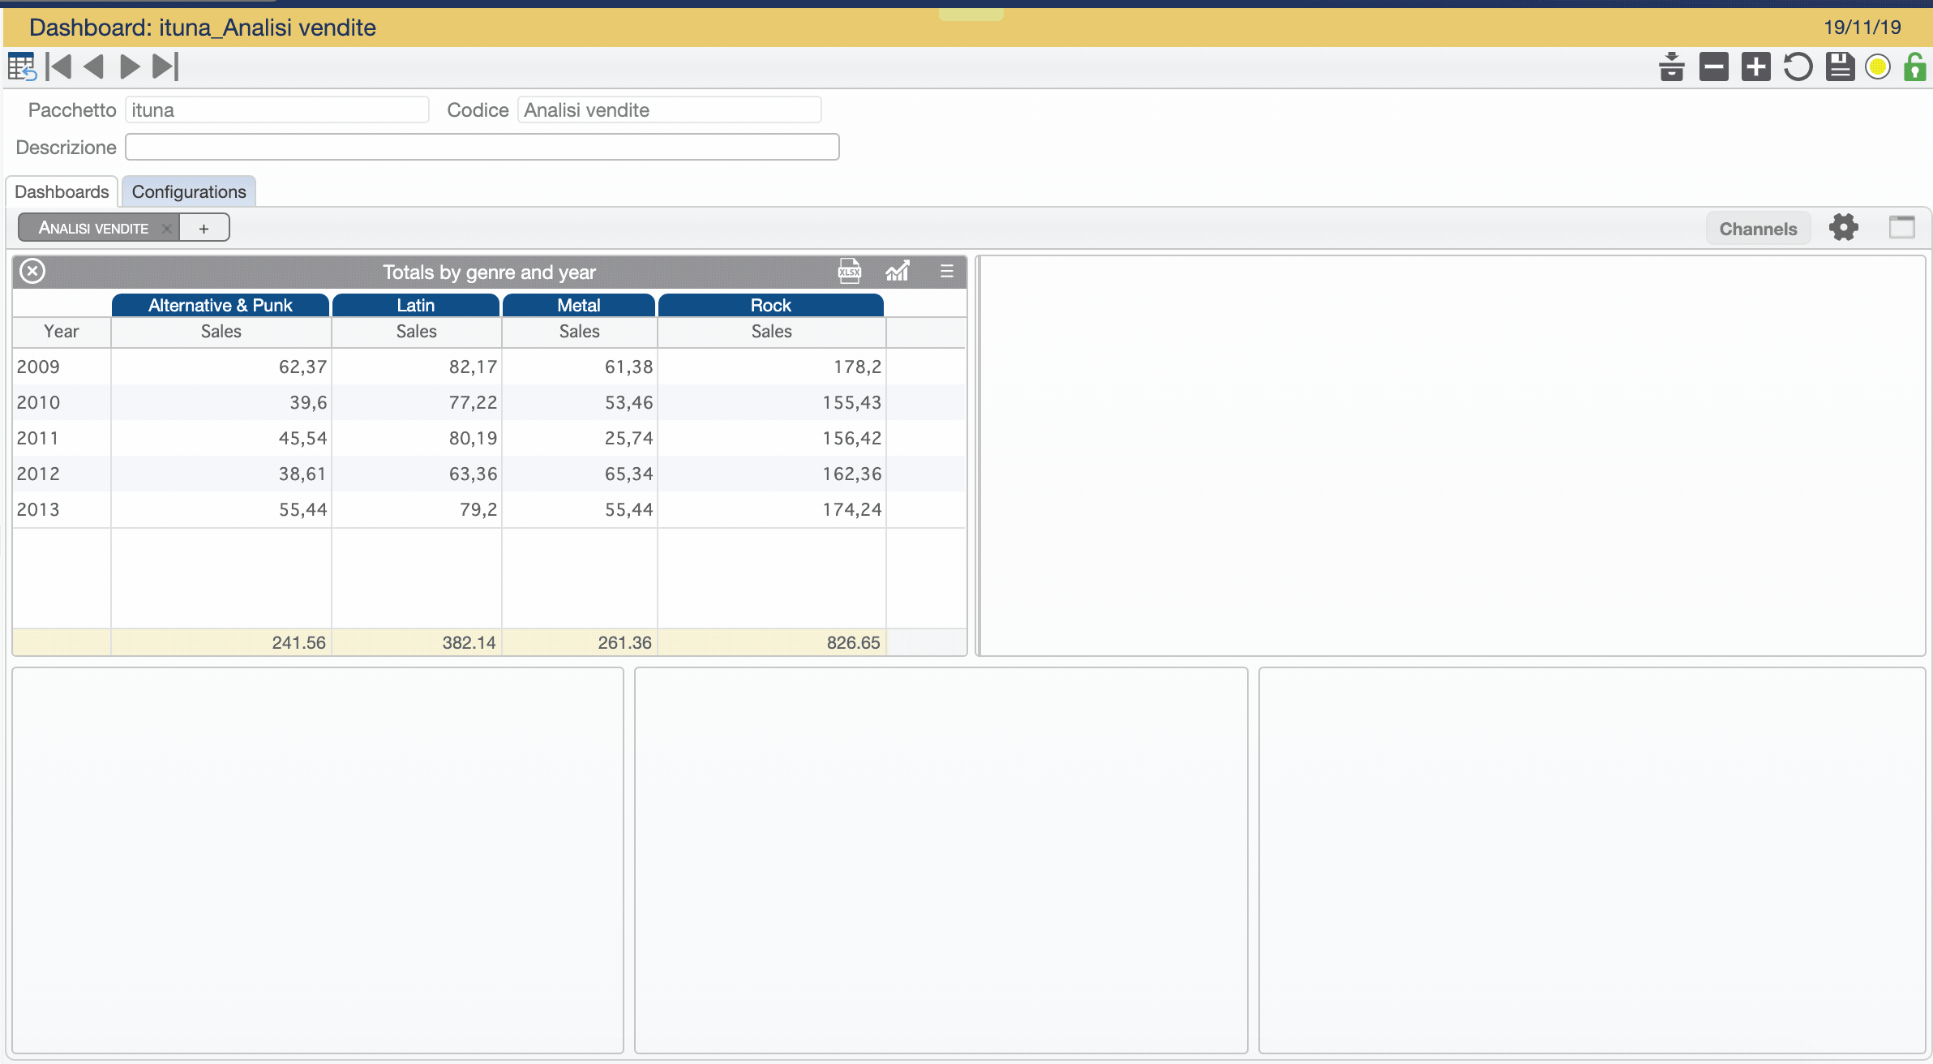1933x1064 pixels.
Task: Reload the dashboard record
Action: tap(1798, 66)
